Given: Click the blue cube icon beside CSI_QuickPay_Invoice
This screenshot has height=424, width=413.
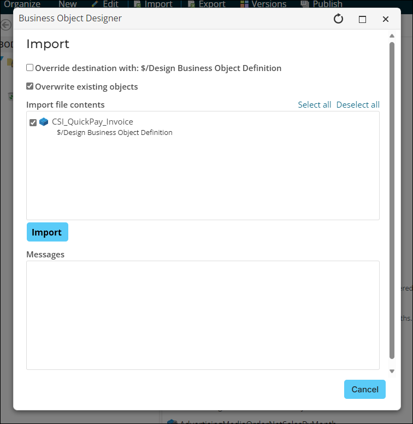Looking at the screenshot, I should click(44, 122).
